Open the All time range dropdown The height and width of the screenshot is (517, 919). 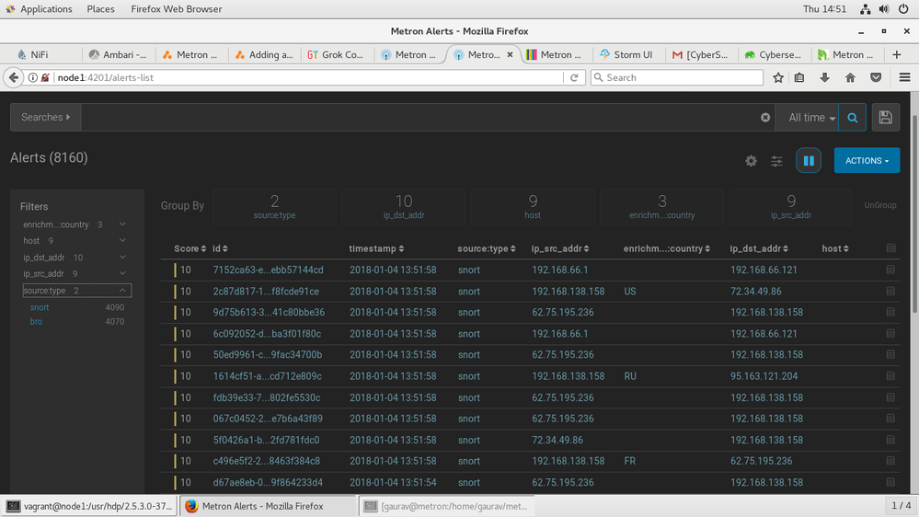click(811, 118)
